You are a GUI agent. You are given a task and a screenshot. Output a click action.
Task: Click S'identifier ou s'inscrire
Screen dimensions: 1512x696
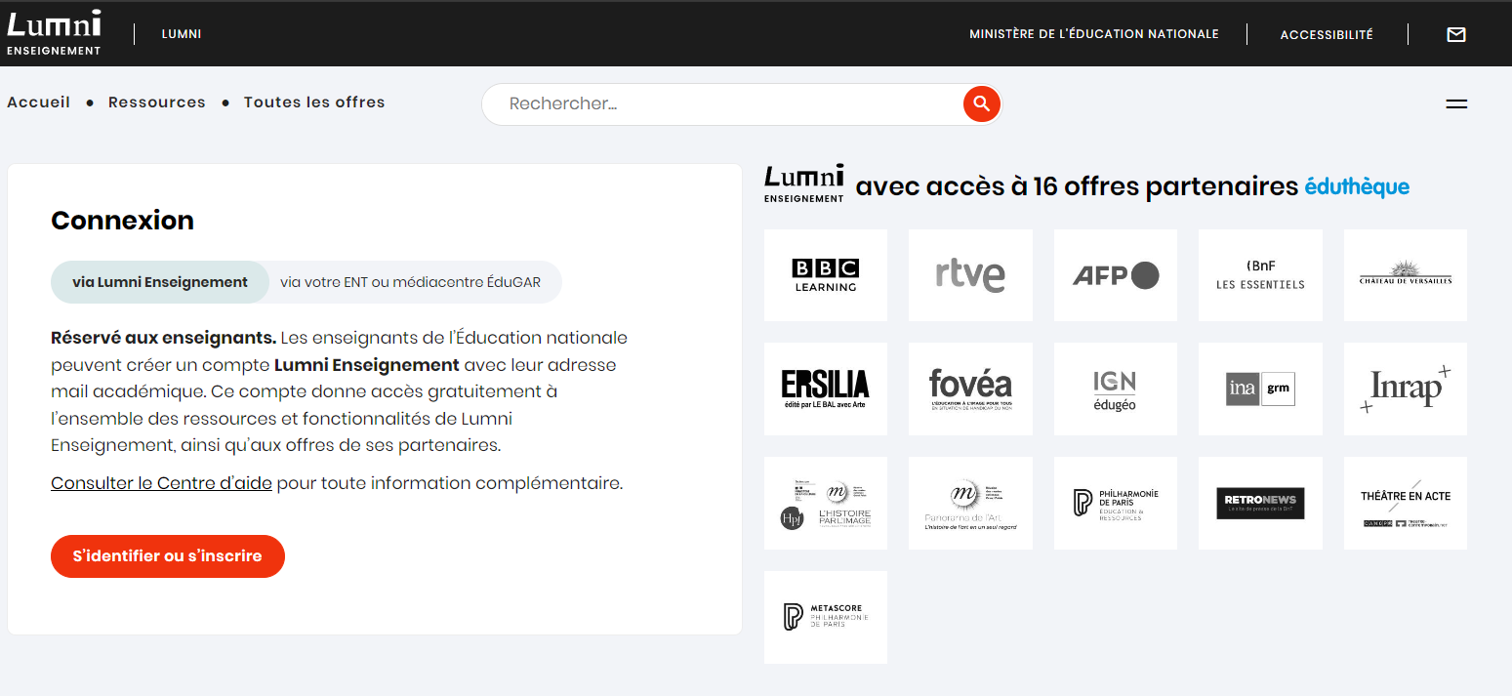(167, 556)
